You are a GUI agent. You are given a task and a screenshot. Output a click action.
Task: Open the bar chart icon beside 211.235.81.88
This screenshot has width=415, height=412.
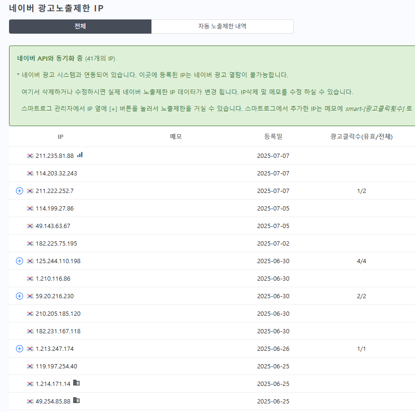80,155
